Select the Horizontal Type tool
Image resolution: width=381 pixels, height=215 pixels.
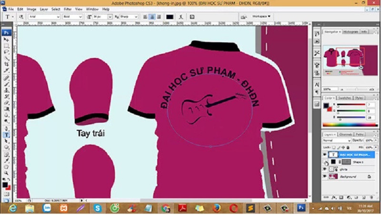click(x=6, y=135)
